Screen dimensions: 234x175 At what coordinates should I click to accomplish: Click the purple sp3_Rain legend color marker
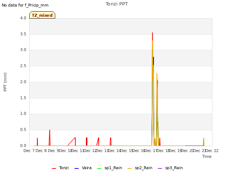[160, 168]
